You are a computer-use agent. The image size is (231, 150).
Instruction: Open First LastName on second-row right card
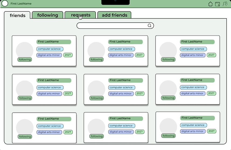tap(197, 80)
